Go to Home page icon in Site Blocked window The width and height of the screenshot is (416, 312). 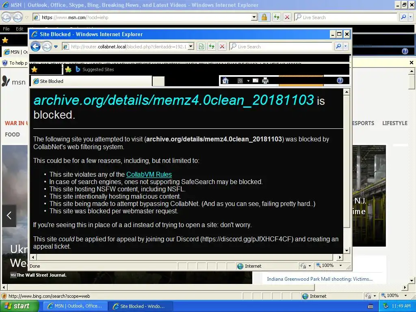coord(225,81)
